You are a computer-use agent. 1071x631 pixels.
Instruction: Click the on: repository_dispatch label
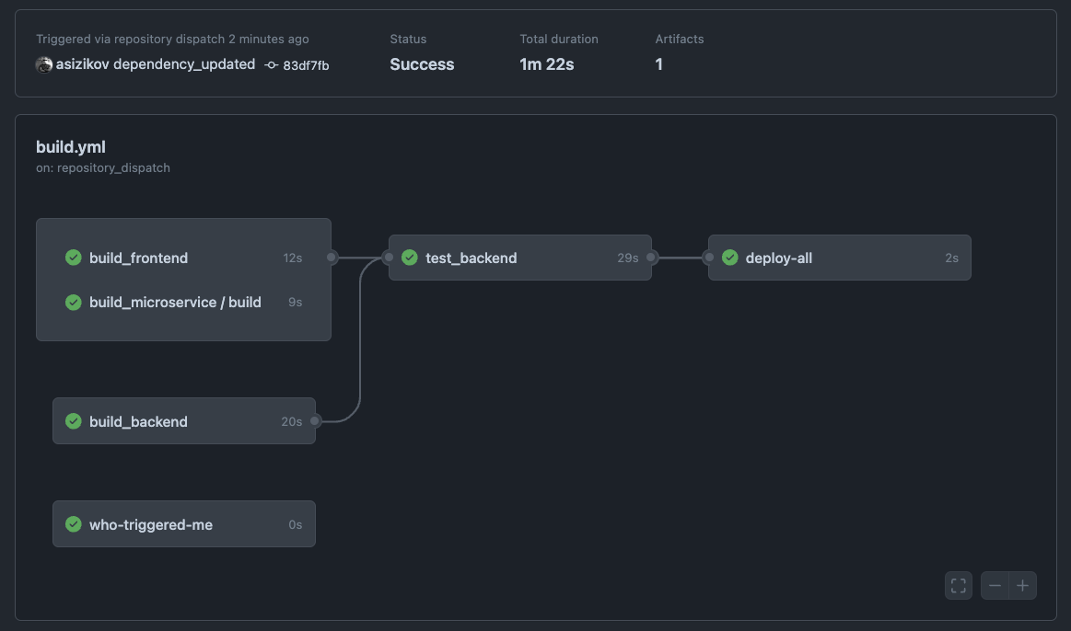pos(103,167)
